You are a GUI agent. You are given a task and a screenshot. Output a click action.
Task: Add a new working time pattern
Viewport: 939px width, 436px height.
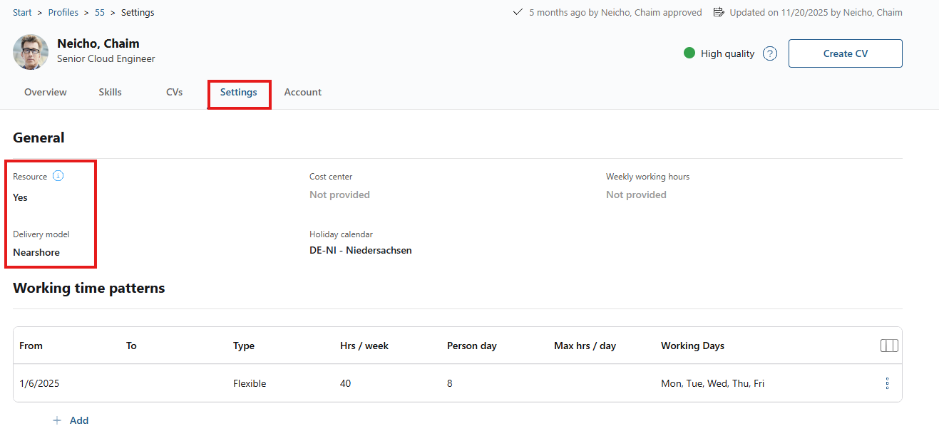point(71,420)
